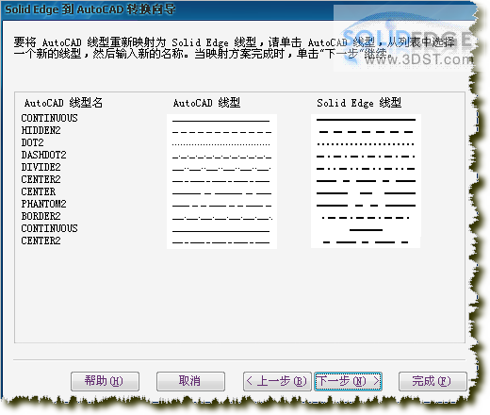This screenshot has height=415, width=490.
Task: Proceed with 下一步(N) button
Action: (x=348, y=381)
